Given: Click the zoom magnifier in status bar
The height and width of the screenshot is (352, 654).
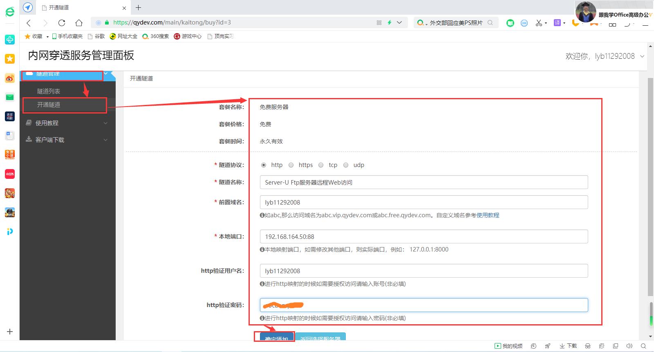Looking at the screenshot, I should (x=643, y=346).
